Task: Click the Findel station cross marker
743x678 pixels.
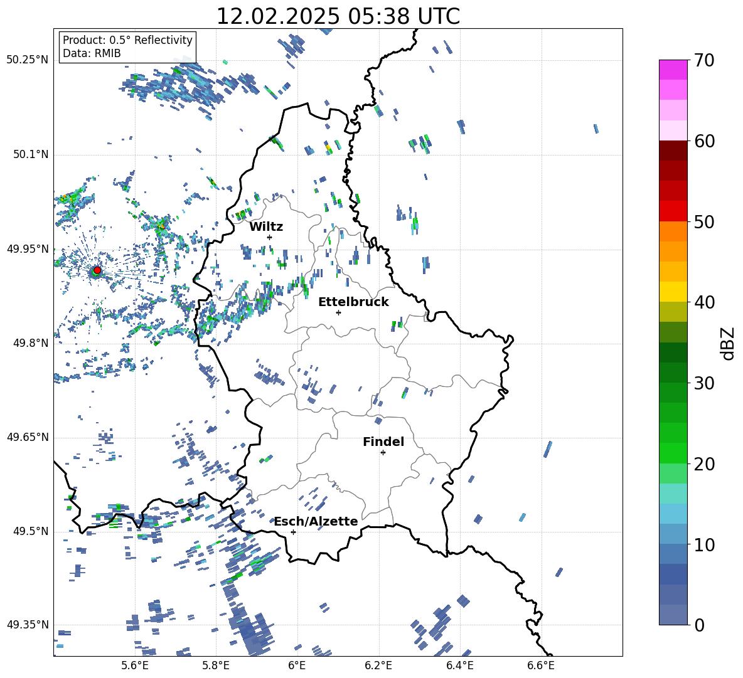Action: [383, 453]
